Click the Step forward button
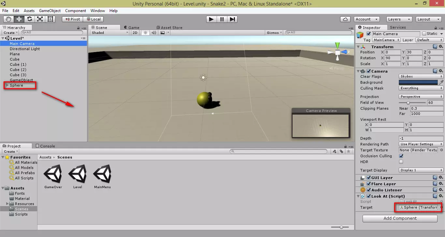This screenshot has height=237, width=445. [232, 19]
